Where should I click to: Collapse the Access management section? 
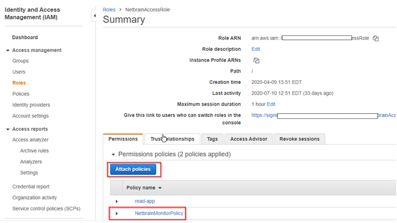(x=8, y=50)
